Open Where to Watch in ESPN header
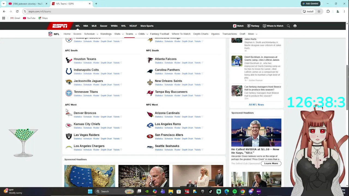 coord(273,26)
